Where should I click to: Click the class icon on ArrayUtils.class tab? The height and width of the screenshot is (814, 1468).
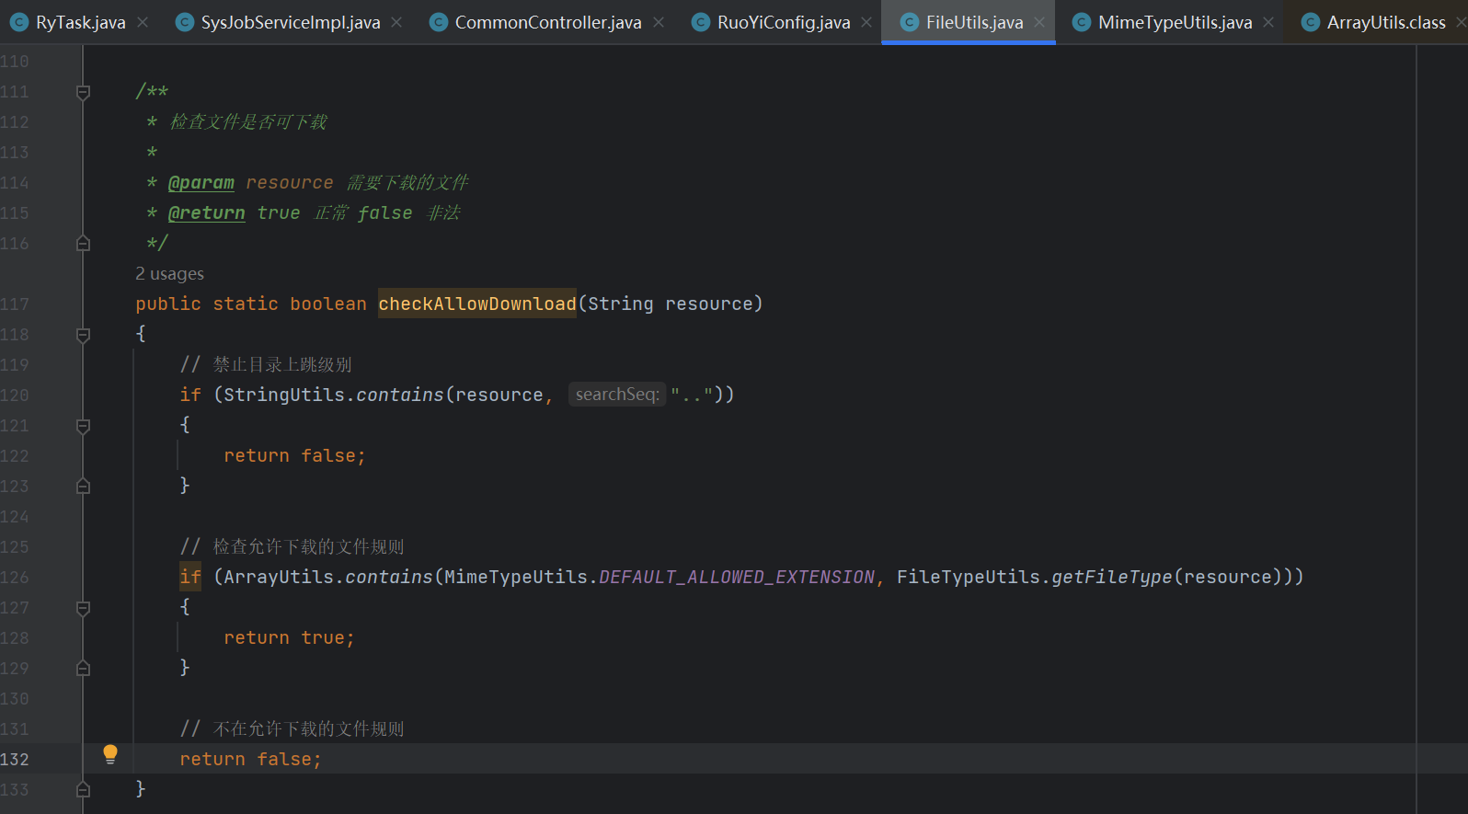click(x=1311, y=22)
